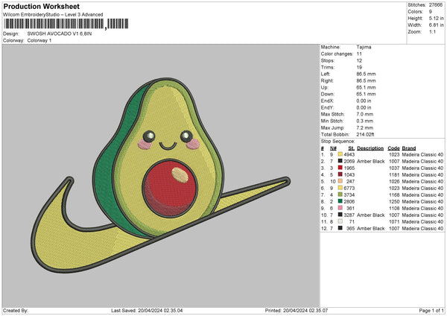Image resolution: width=447 pixels, height=316 pixels.
Task: Select the Max Stitch value '7.0 mm'
Action: pyautogui.click(x=365, y=114)
